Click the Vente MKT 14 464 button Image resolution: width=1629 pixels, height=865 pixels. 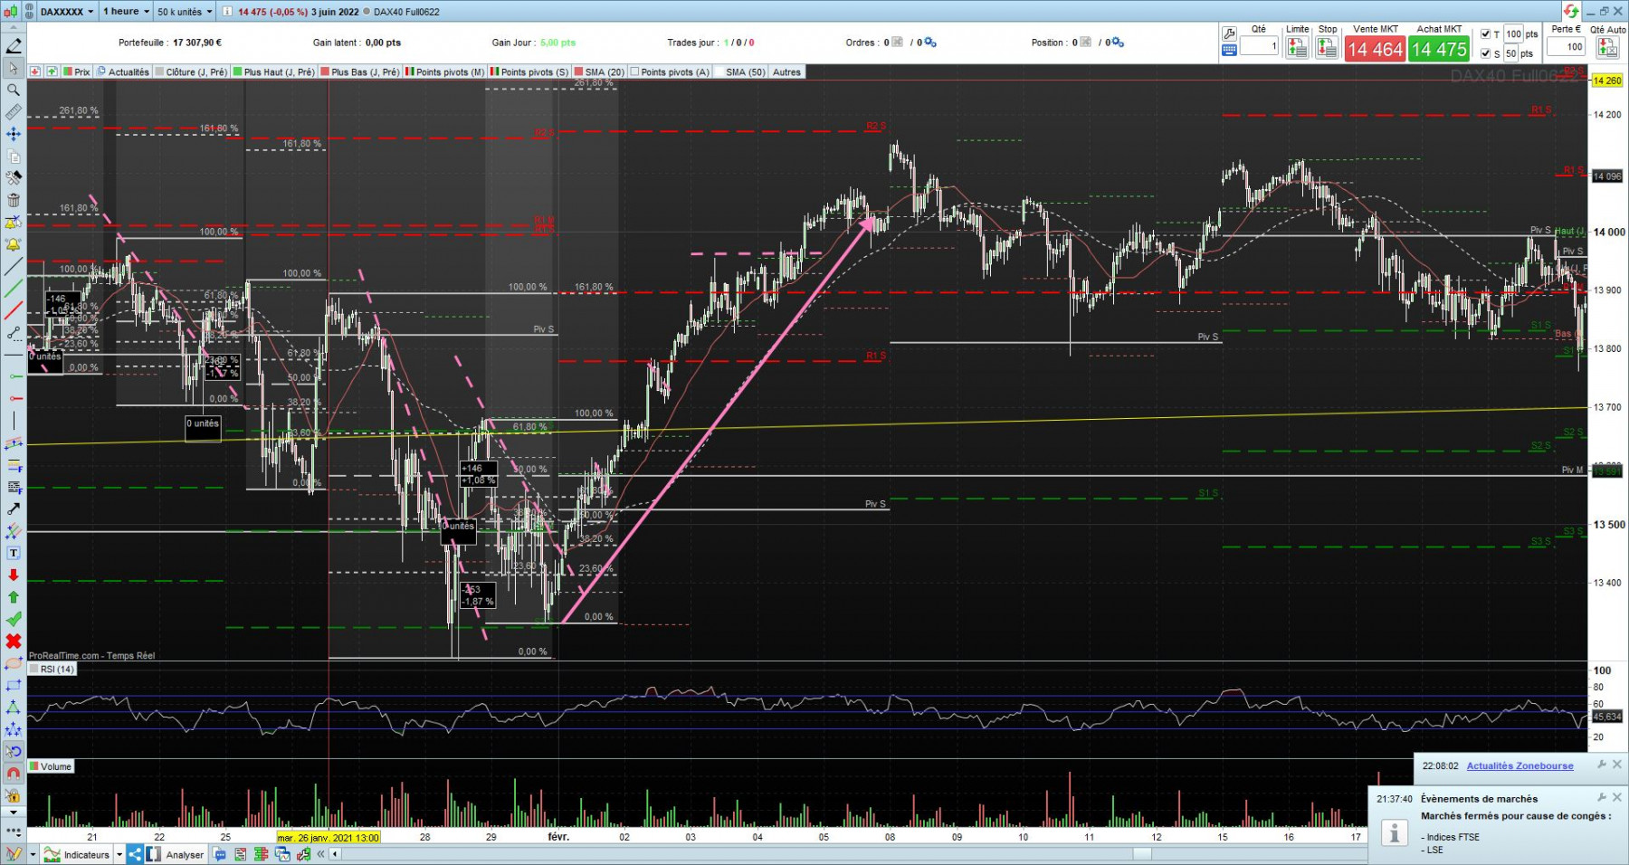1375,49
